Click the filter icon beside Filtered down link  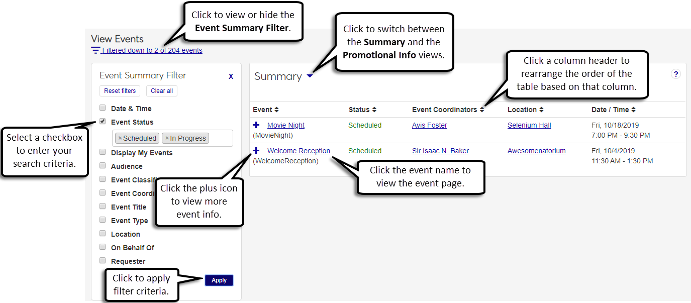95,50
